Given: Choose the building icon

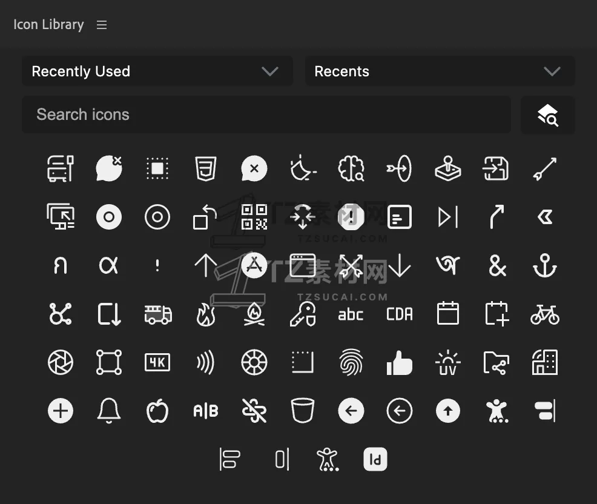Looking at the screenshot, I should pos(545,363).
